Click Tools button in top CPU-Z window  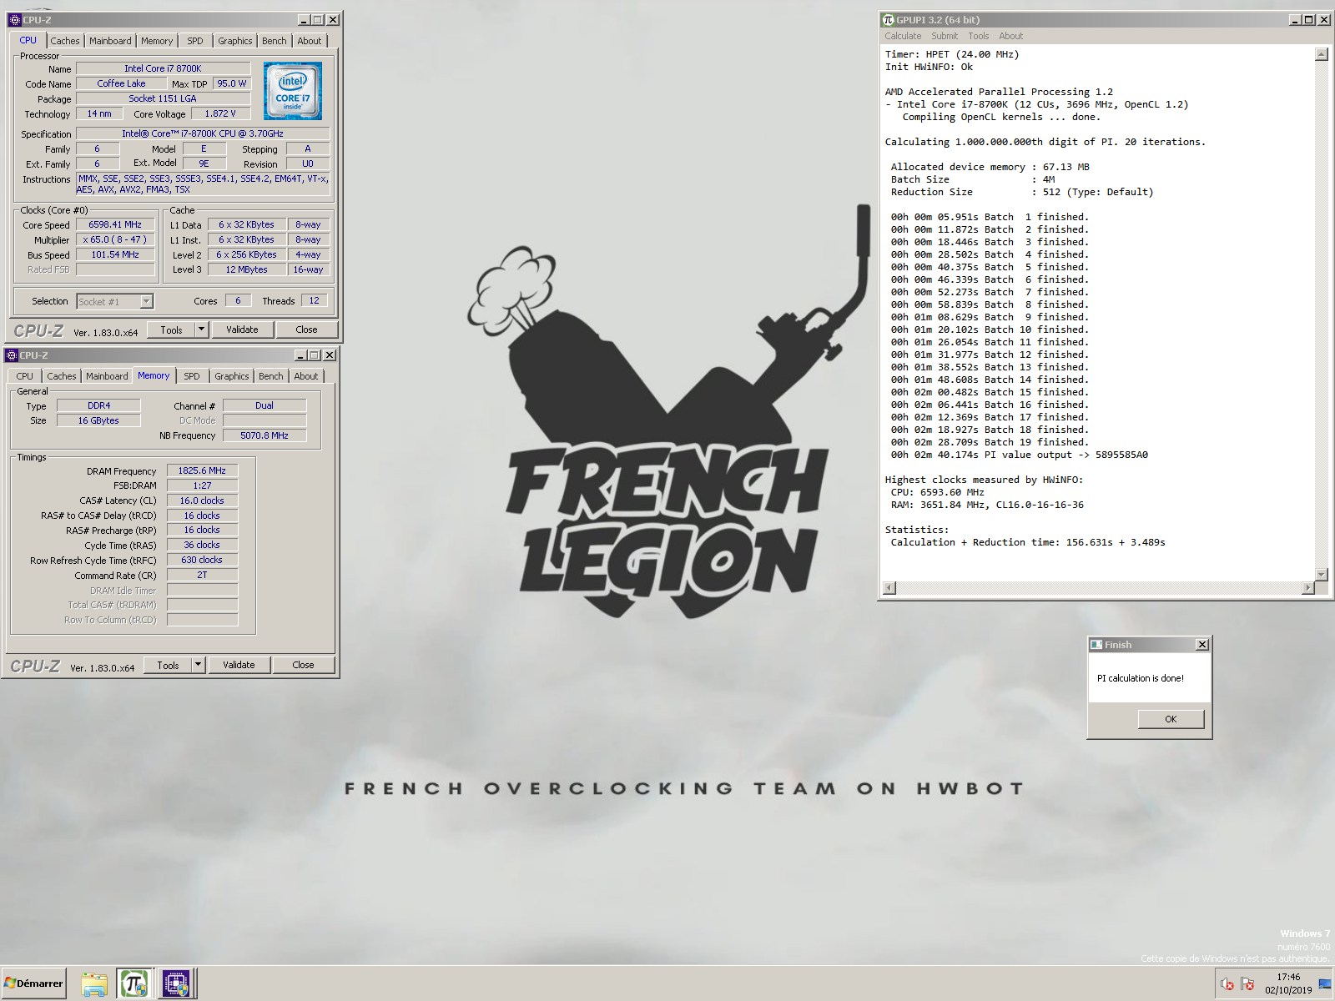tap(171, 329)
